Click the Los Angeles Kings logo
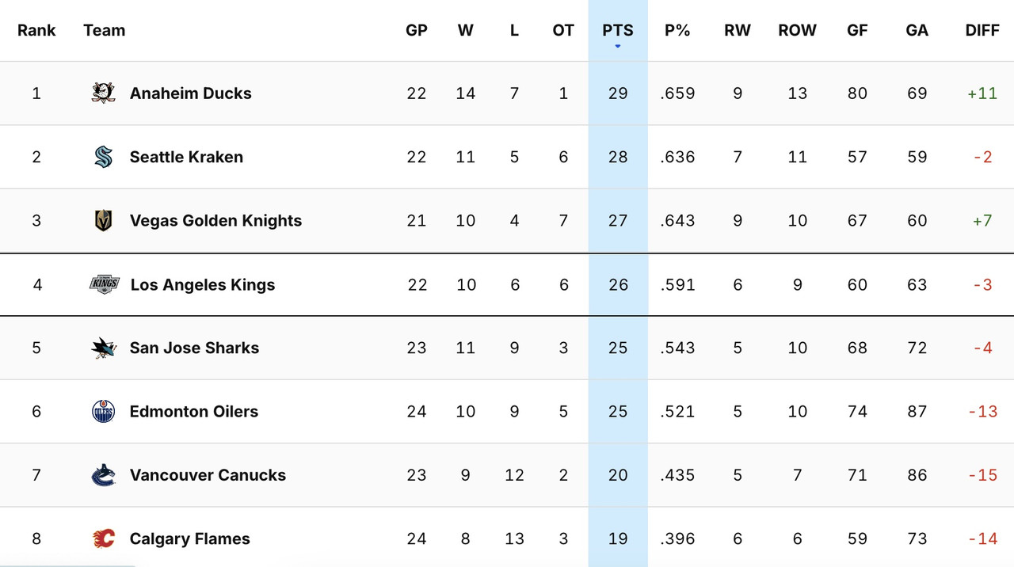This screenshot has height=567, width=1014. (104, 284)
